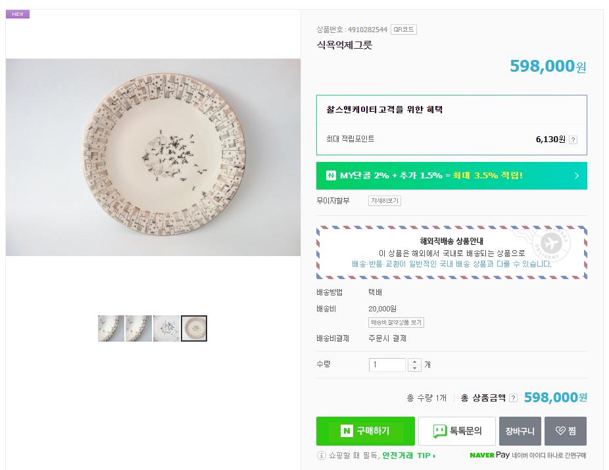Decrease quantity with the down arrow
Viewport: 609px width, 470px height.
click(414, 368)
